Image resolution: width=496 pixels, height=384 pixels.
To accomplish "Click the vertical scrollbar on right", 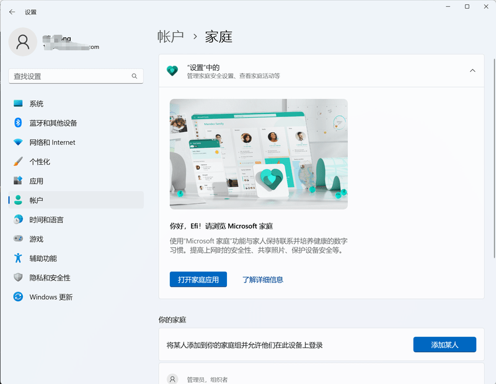I will (x=494, y=158).
